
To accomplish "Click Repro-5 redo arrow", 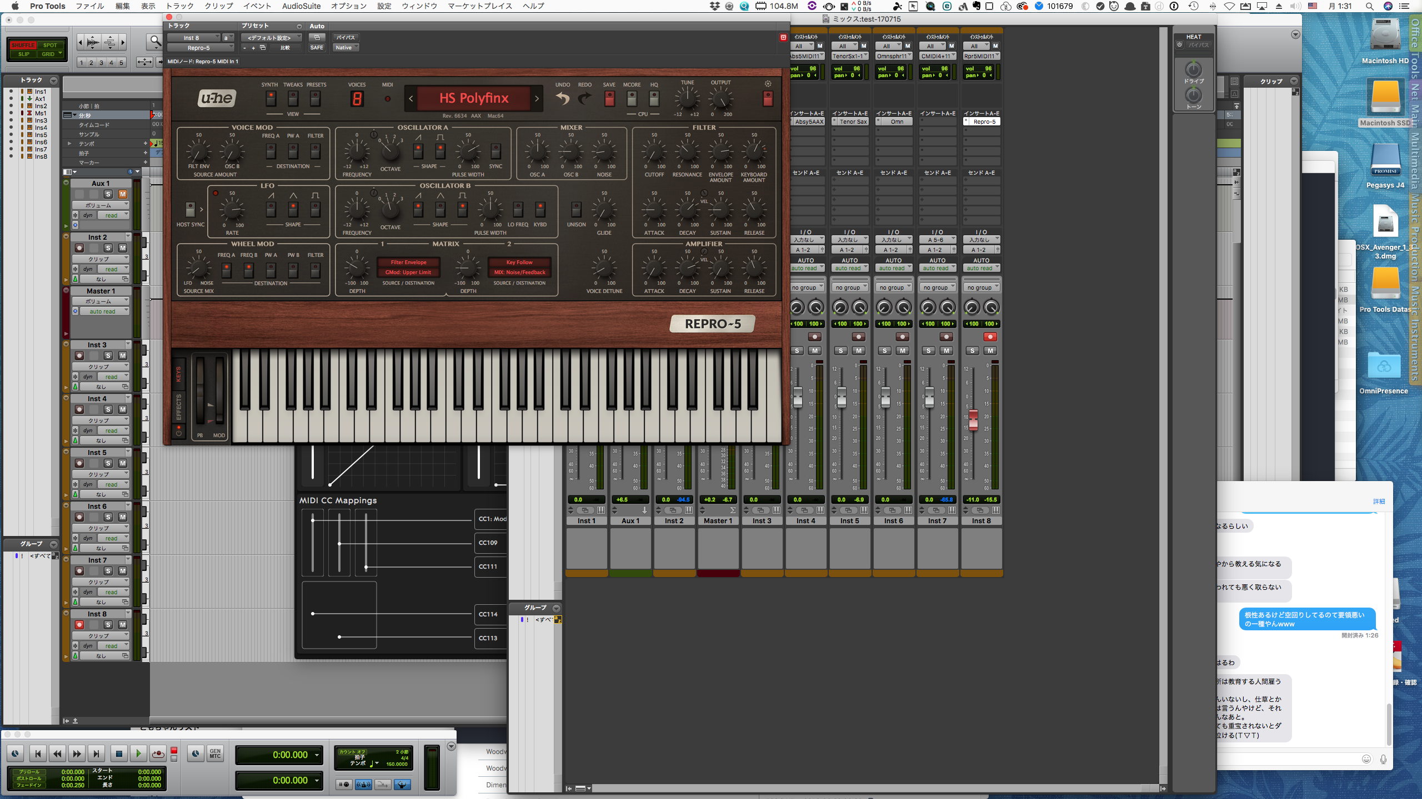I will coord(584,99).
